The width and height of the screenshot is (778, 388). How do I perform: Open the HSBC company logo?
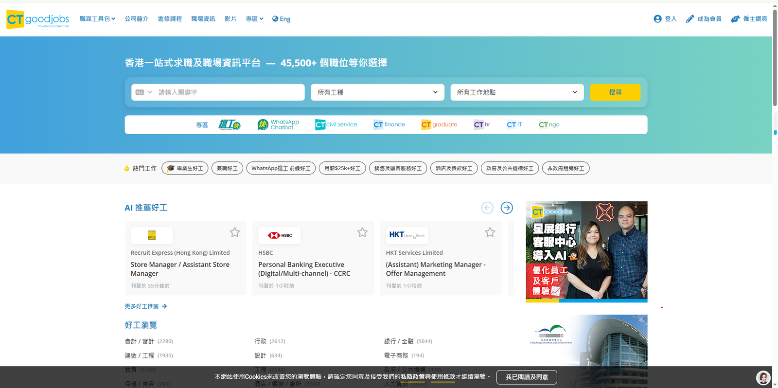pyautogui.click(x=279, y=235)
